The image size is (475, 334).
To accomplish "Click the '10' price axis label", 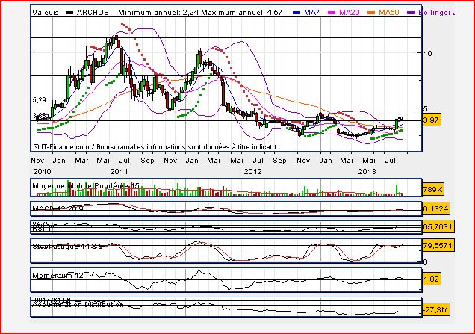I will (x=428, y=53).
